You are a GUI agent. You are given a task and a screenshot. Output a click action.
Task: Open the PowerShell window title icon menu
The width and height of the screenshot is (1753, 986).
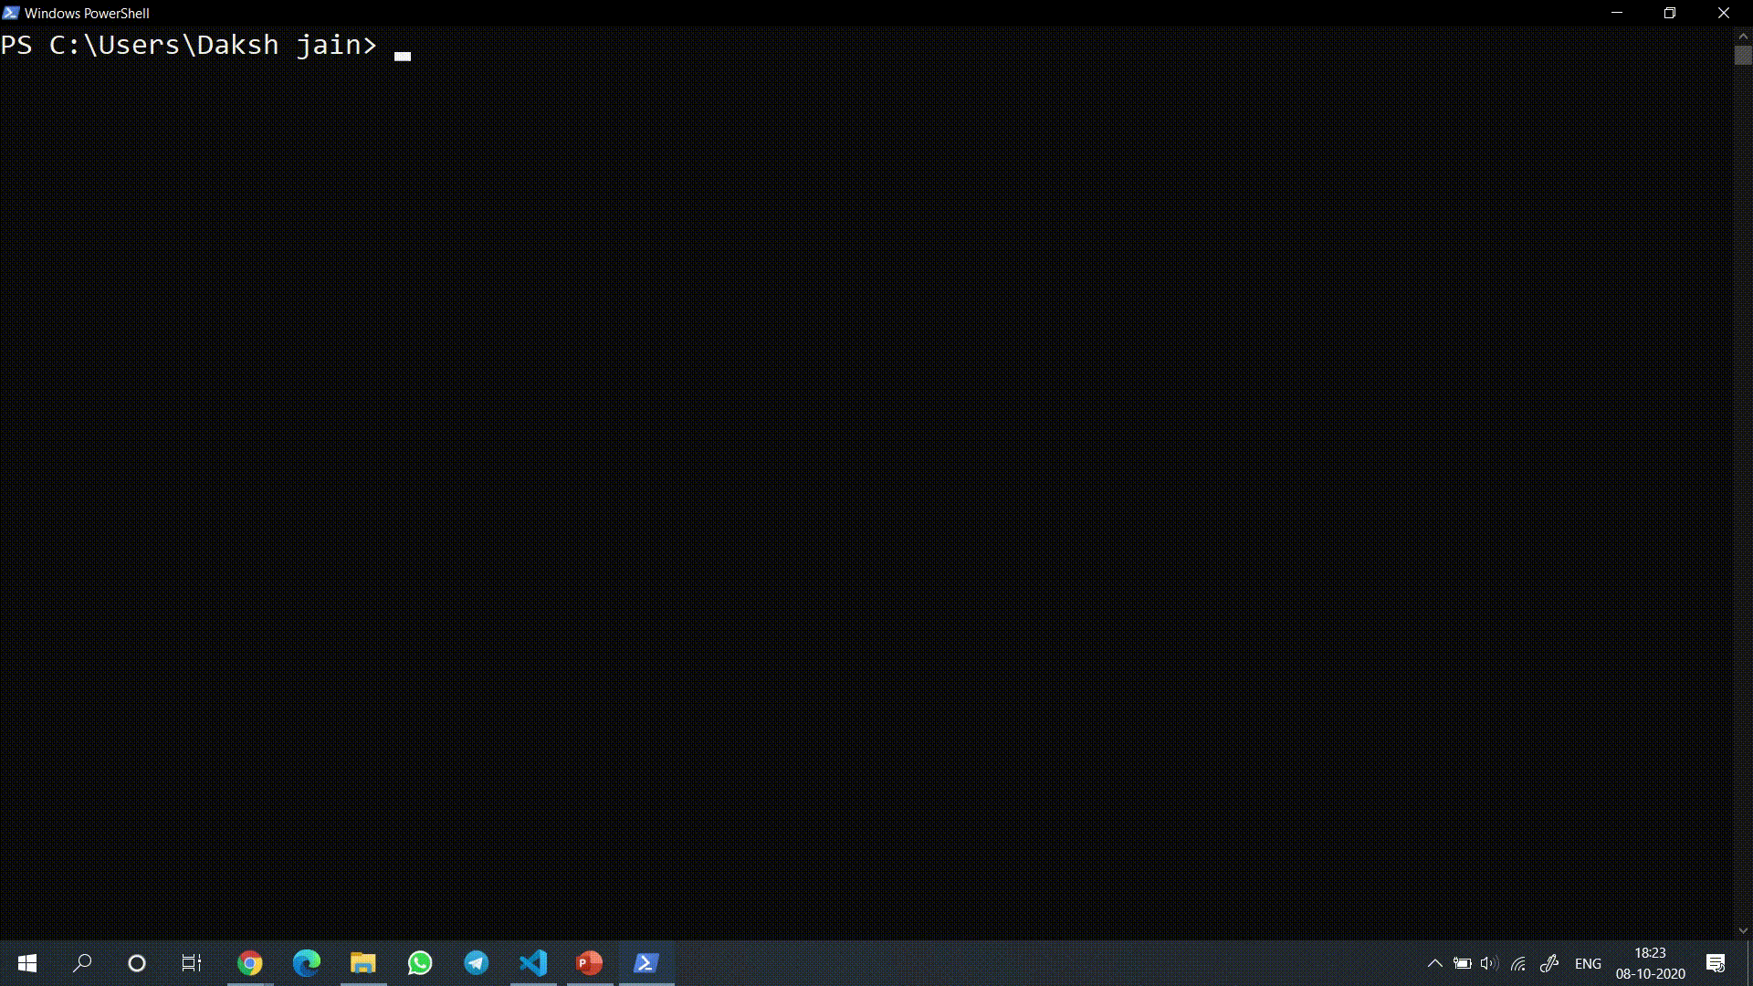pyautogui.click(x=11, y=13)
